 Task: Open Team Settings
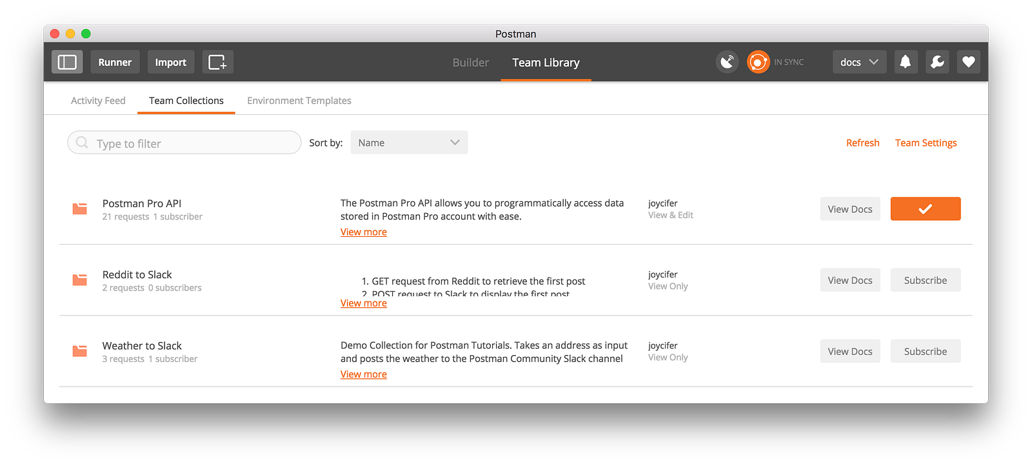click(x=926, y=143)
